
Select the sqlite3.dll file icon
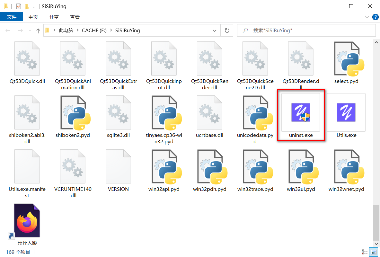[x=118, y=112]
